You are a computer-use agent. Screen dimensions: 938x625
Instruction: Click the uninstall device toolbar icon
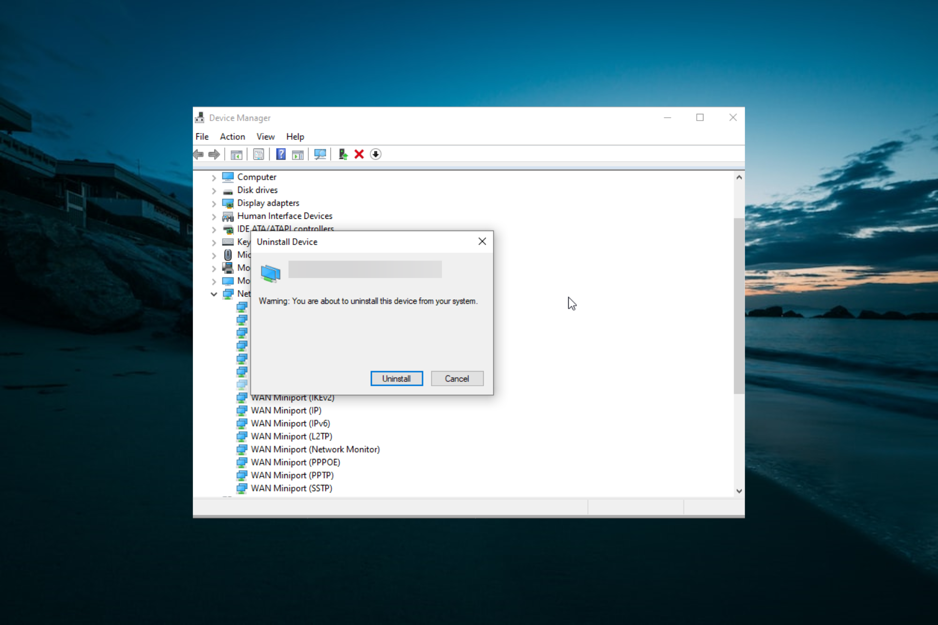click(359, 154)
